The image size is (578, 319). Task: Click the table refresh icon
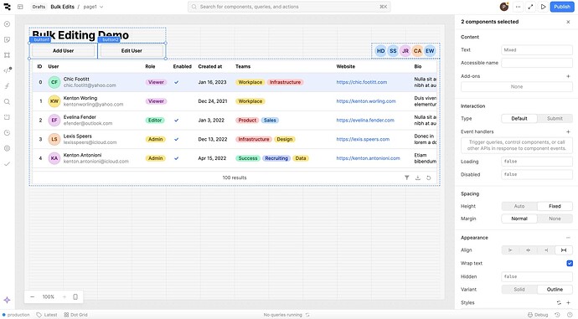pos(428,178)
